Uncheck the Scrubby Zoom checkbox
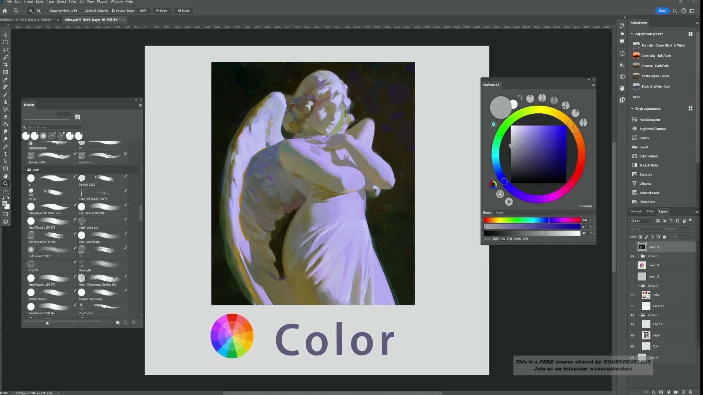Image resolution: width=703 pixels, height=395 pixels. [113, 11]
